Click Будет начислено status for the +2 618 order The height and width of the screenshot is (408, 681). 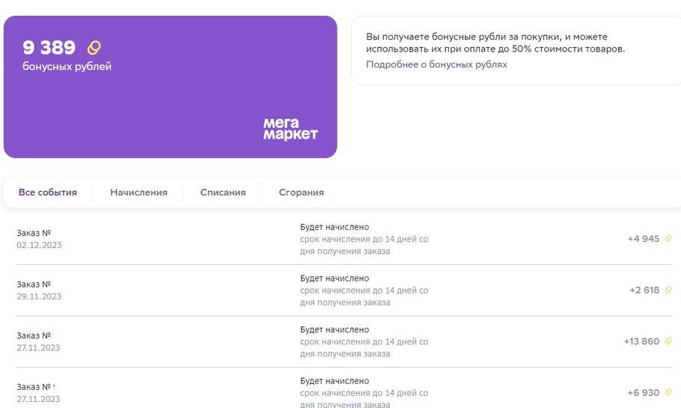(335, 278)
